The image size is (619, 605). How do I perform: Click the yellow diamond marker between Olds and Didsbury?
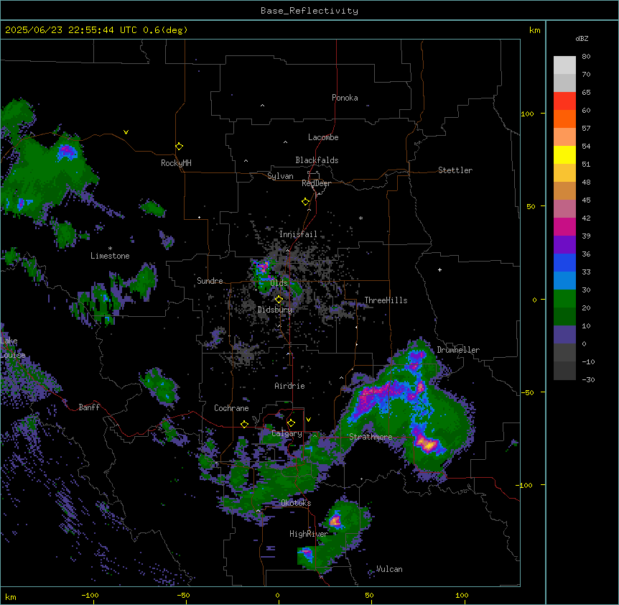[279, 300]
